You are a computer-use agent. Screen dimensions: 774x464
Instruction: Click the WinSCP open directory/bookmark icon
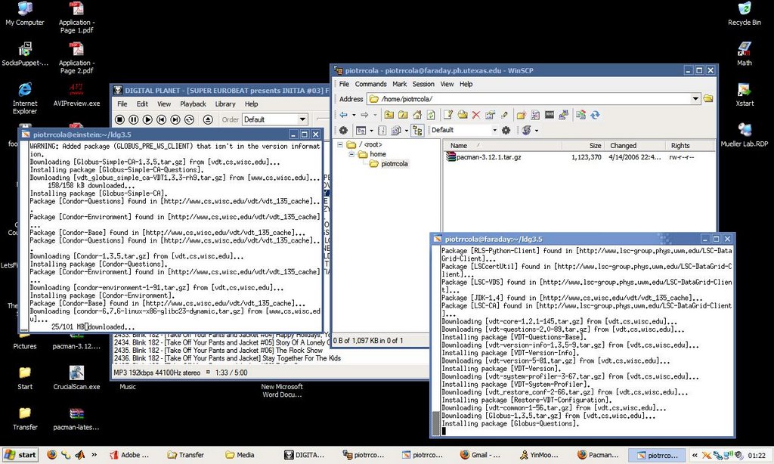(463, 115)
